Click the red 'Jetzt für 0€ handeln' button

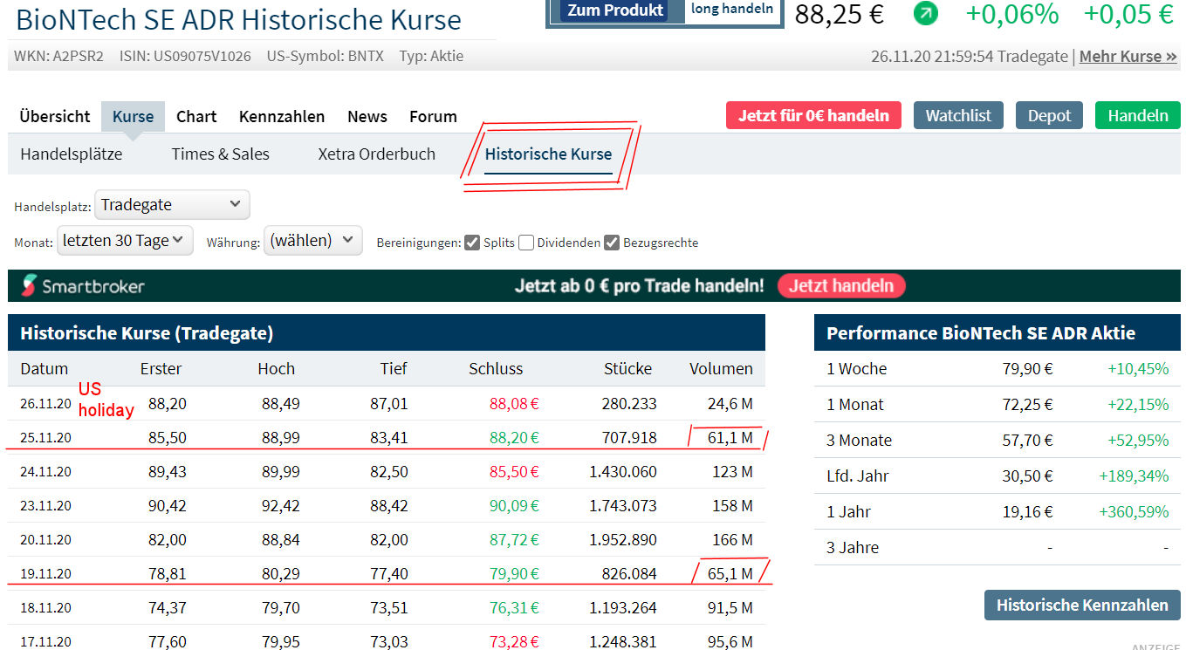coord(812,114)
